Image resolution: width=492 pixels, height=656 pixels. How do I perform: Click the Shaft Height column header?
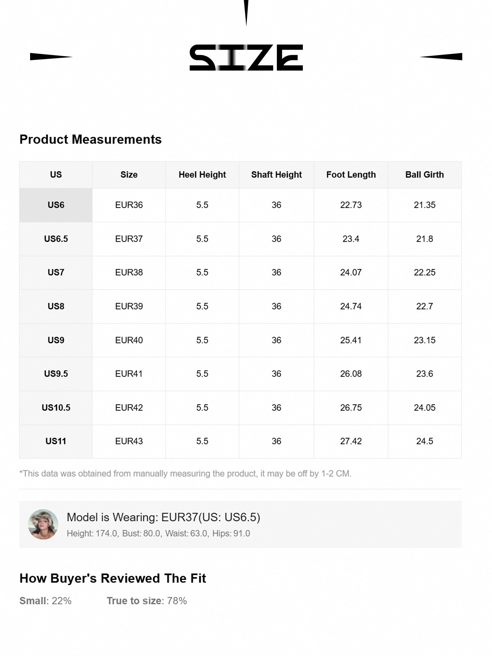(276, 175)
